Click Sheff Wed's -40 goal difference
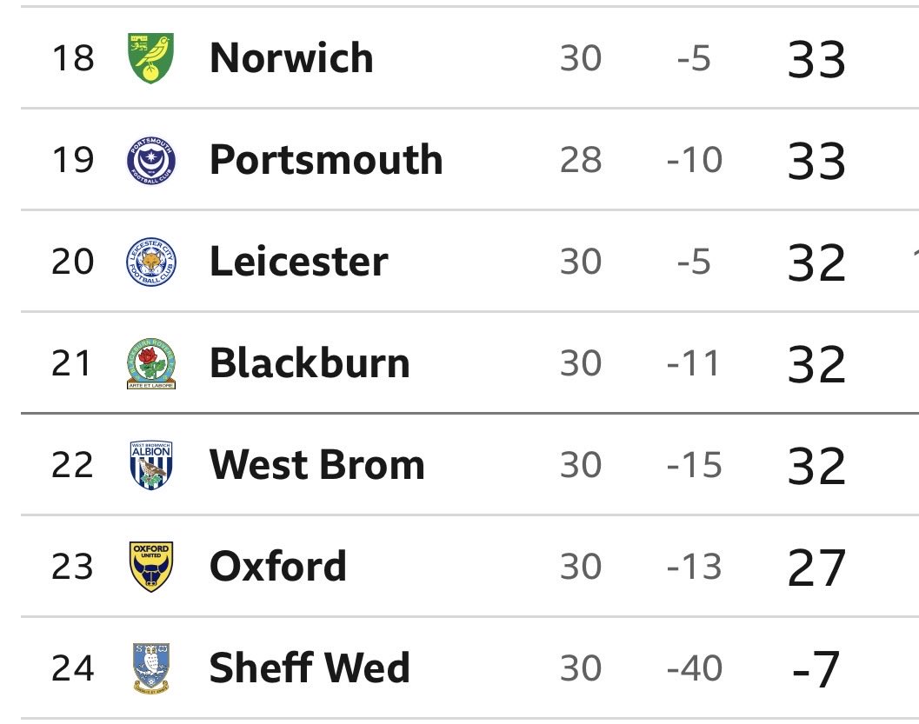Screen dimensions: 919x724 pos(695,668)
